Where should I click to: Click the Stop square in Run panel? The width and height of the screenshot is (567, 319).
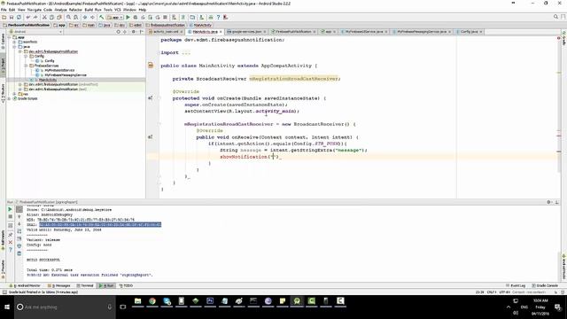point(10,216)
